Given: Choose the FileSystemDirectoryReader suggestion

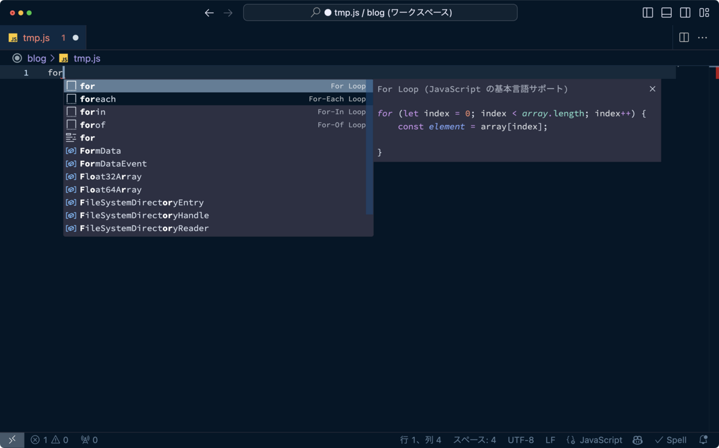Looking at the screenshot, I should 215,228.
